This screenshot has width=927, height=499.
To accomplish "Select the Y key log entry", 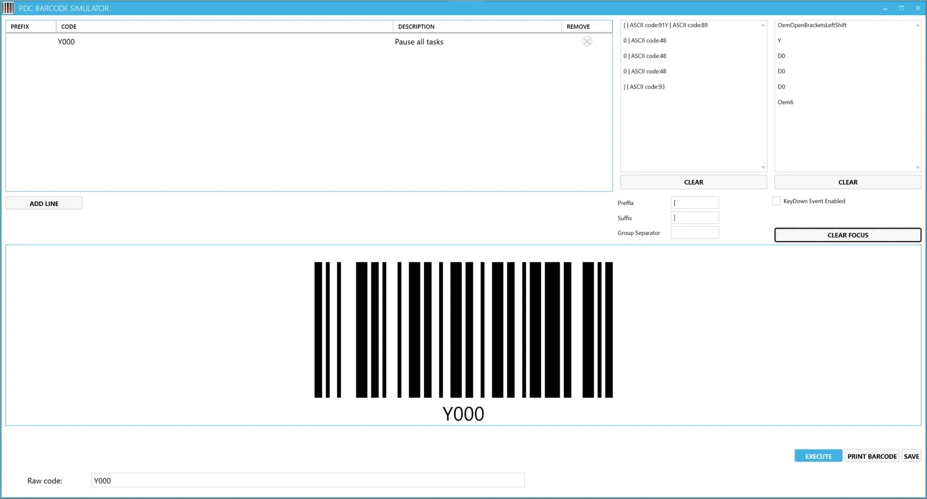I will point(779,41).
